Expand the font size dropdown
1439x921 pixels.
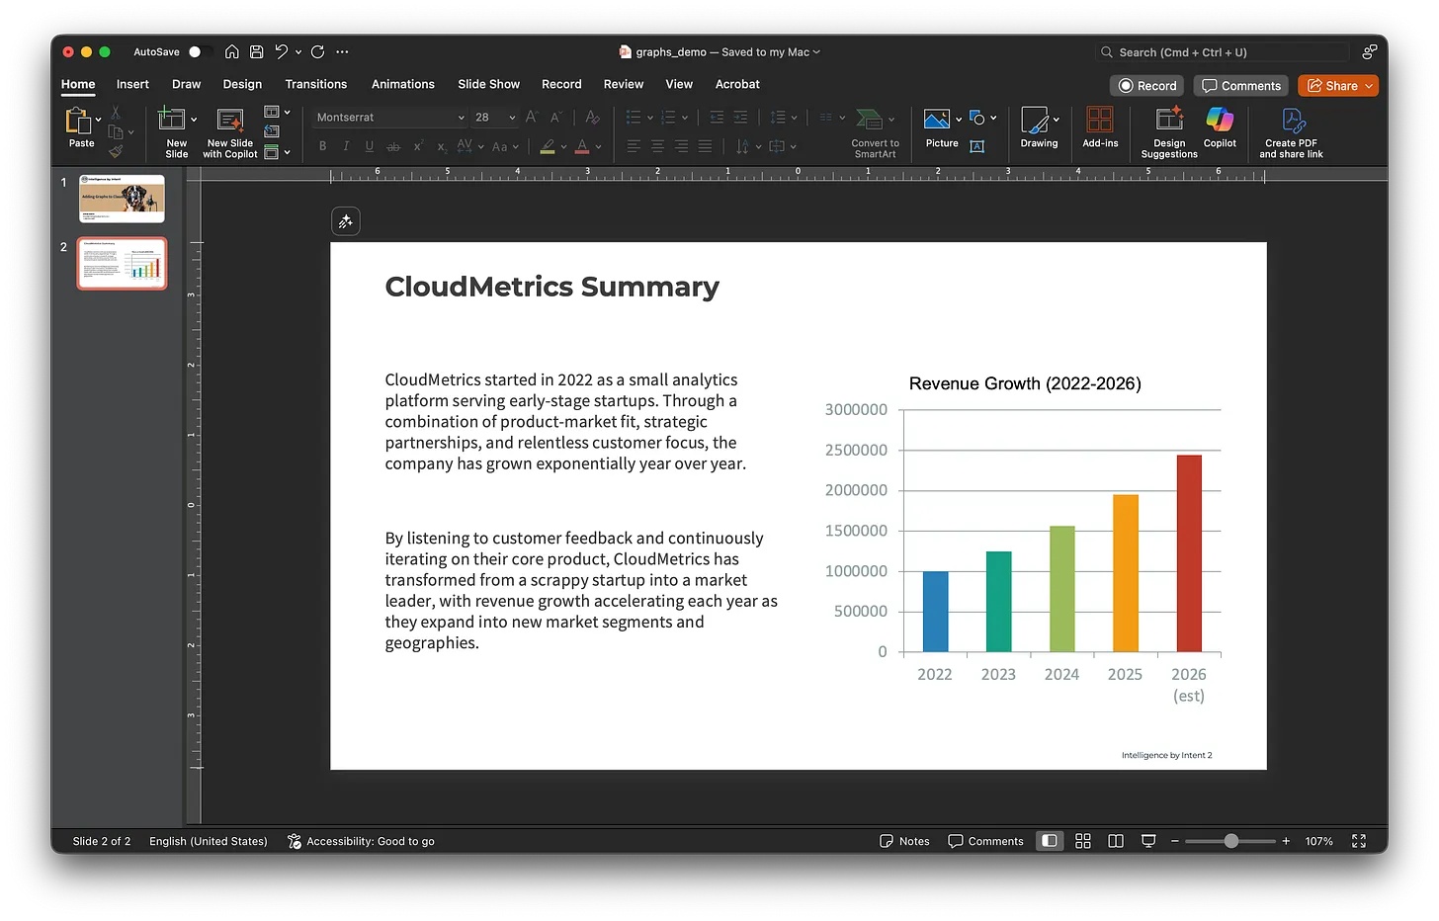tap(512, 118)
